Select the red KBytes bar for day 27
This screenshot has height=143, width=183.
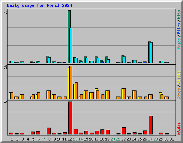click(x=150, y=125)
